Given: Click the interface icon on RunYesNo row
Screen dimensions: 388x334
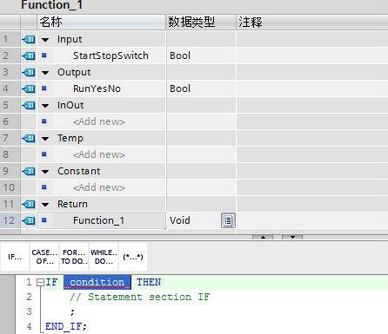Looking at the screenshot, I should (x=29, y=88).
